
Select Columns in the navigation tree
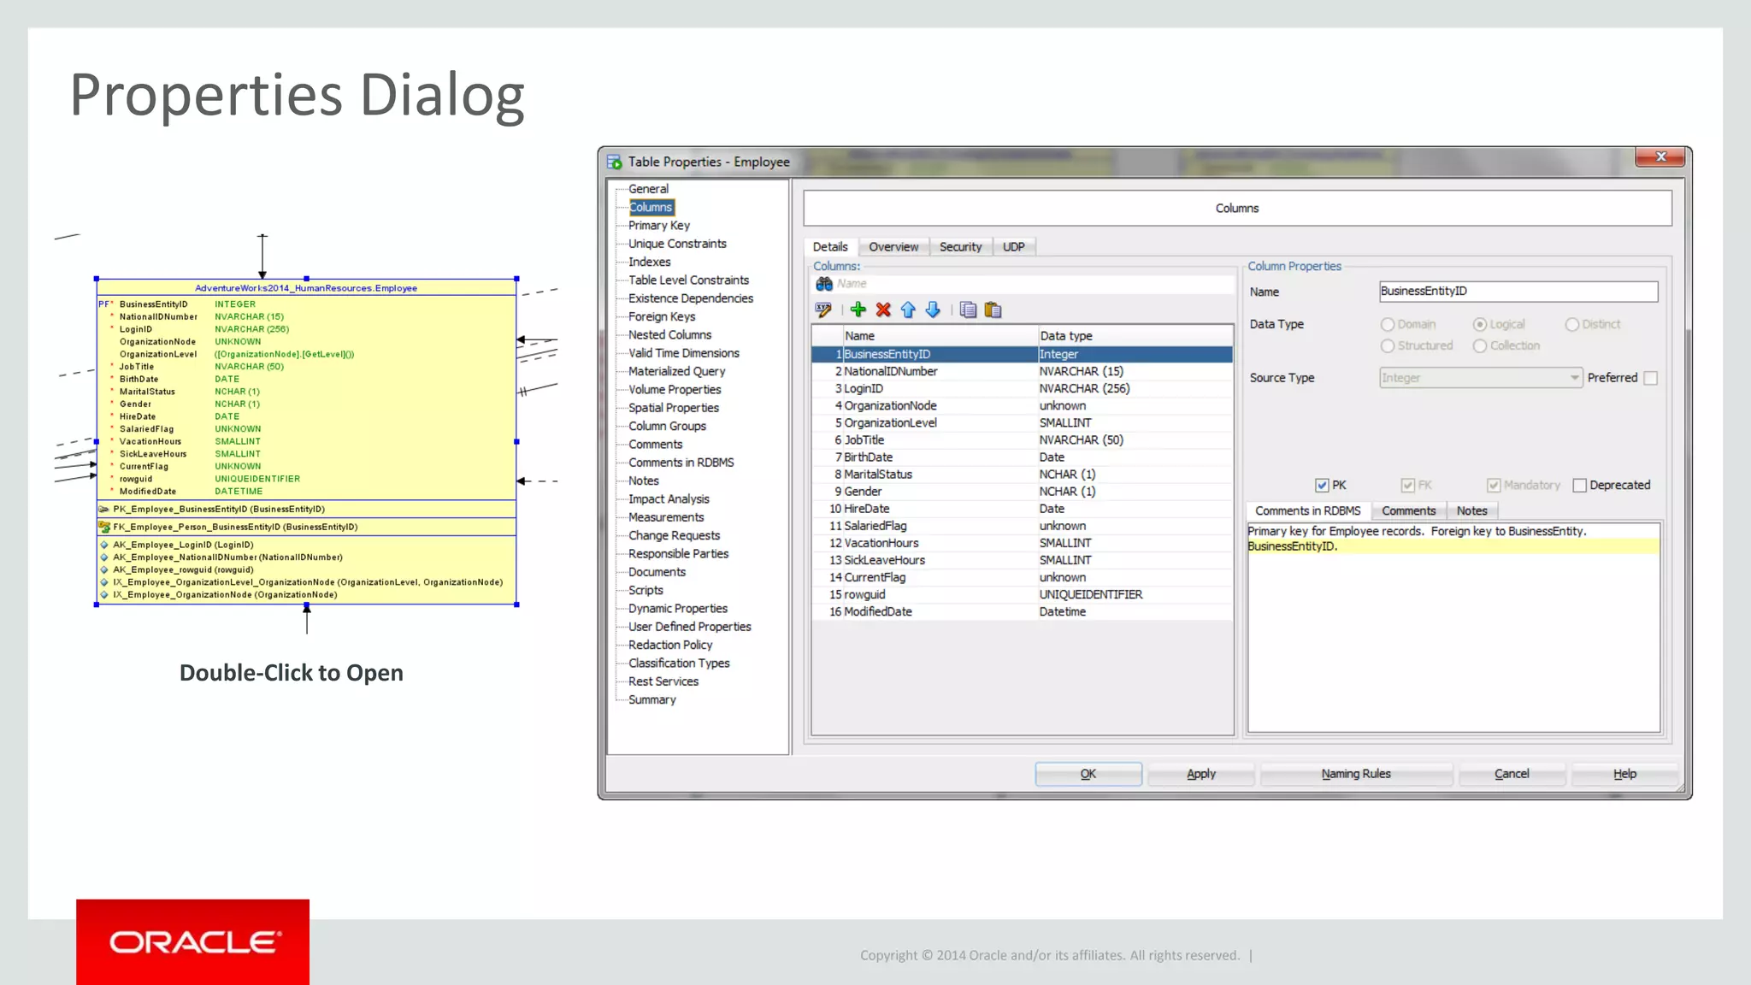point(651,207)
